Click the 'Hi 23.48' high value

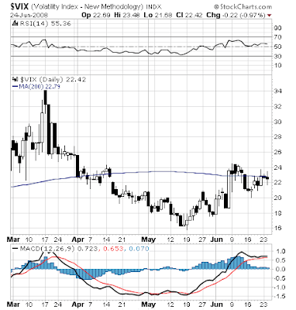[128, 15]
